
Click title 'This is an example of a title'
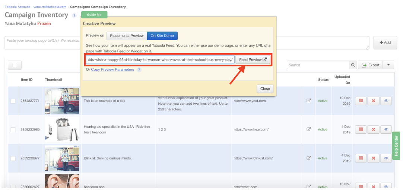[x=105, y=101]
